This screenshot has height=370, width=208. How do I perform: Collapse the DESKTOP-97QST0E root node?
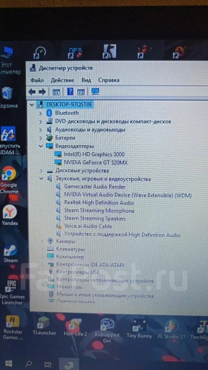coord(32,105)
